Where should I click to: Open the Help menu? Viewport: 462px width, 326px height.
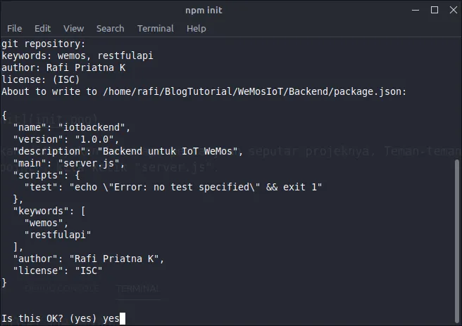click(196, 28)
